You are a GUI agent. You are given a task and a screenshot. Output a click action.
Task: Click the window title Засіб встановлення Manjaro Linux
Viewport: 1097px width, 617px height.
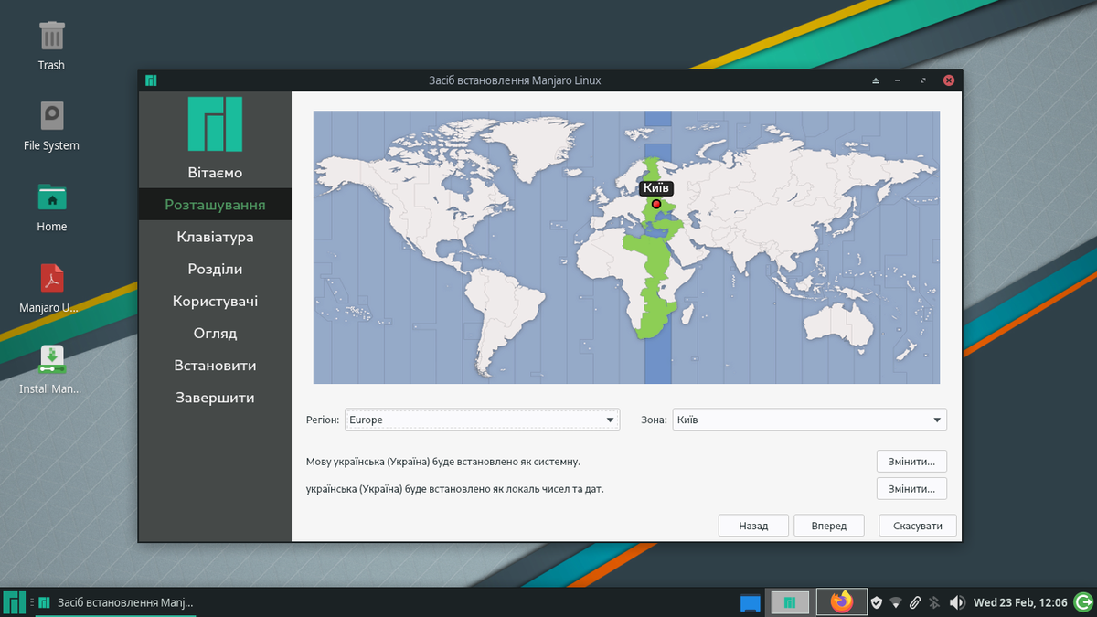[515, 80]
